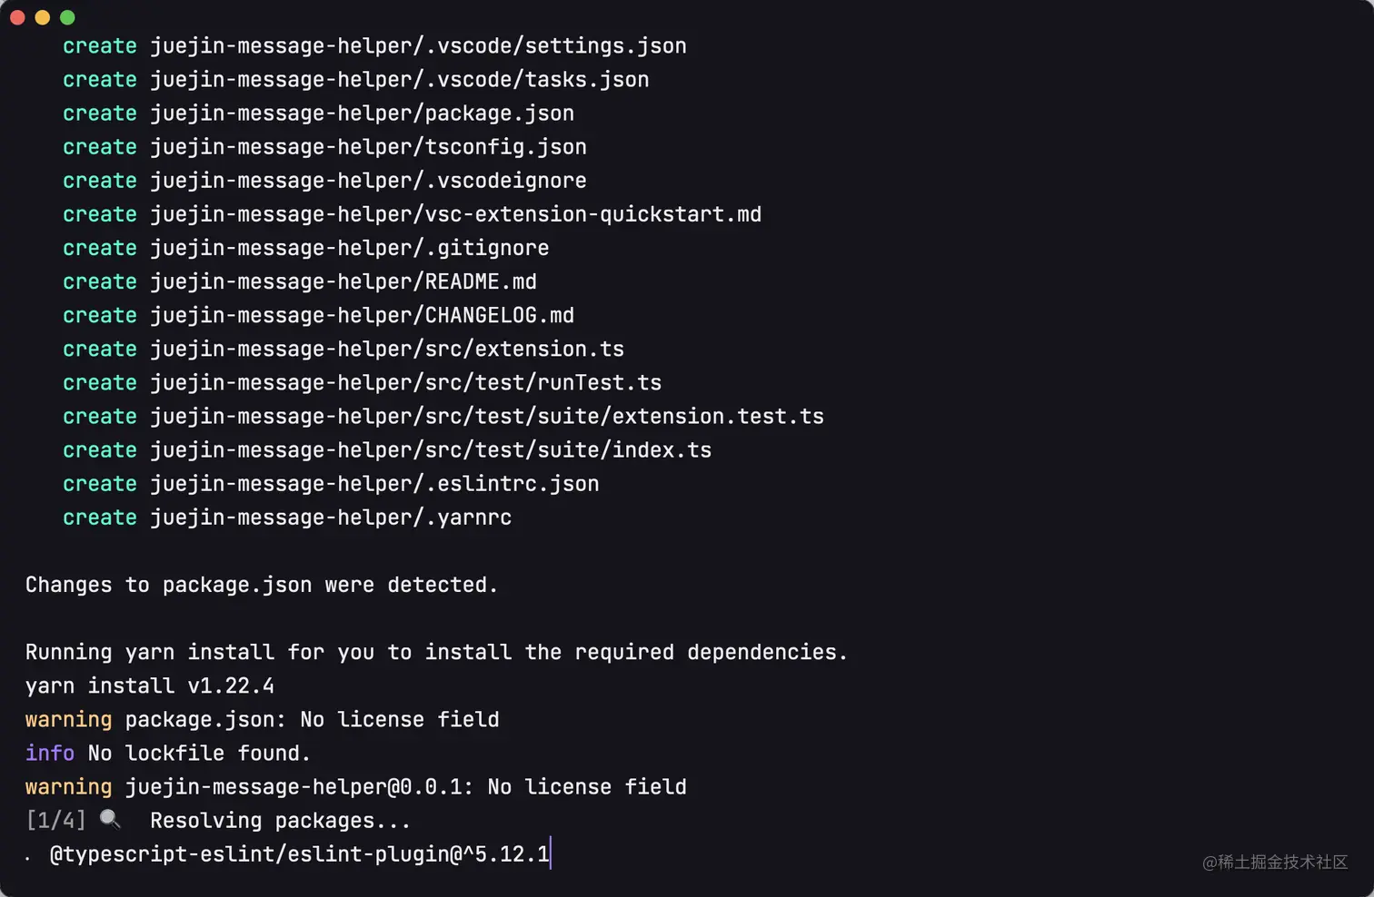The height and width of the screenshot is (897, 1374).
Task: Click the .vscode/settings.json create line
Action: point(374,45)
